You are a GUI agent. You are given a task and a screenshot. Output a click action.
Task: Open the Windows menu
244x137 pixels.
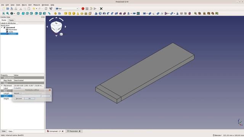(x=45, y=5)
